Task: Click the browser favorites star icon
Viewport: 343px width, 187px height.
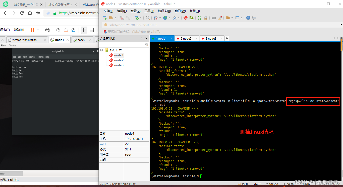Action: click(38, 13)
